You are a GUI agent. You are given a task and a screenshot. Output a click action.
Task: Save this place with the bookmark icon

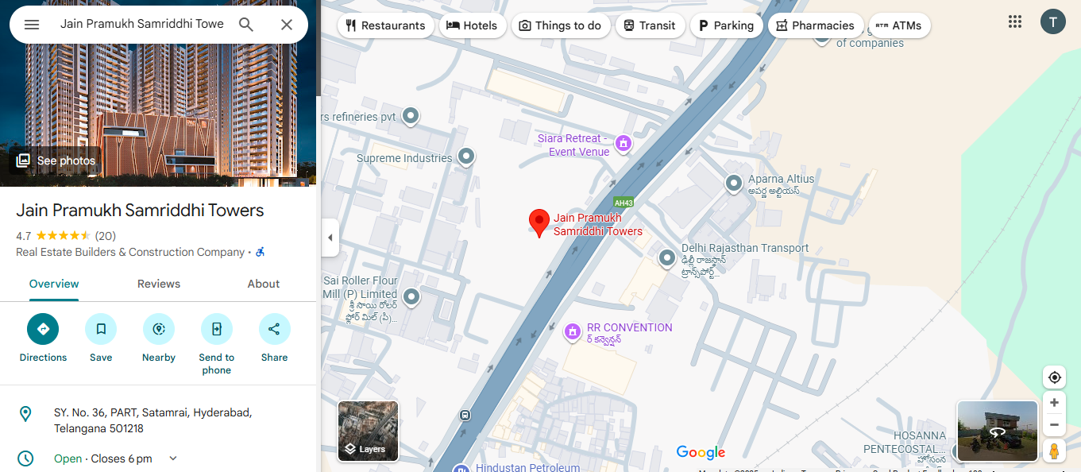(x=101, y=329)
